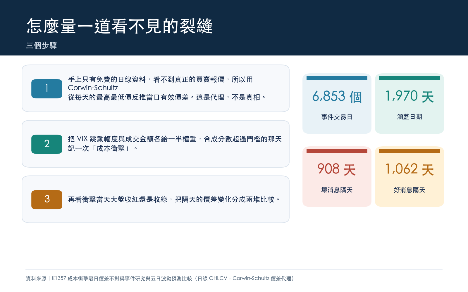Click the green bar above 1,970 天
468x292 pixels.
coord(409,78)
